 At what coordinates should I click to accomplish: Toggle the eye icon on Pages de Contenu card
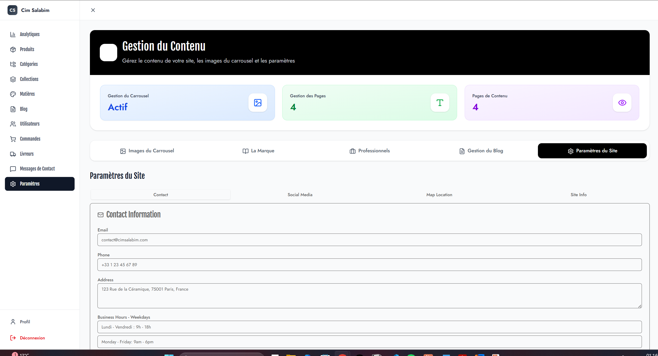[x=622, y=102]
